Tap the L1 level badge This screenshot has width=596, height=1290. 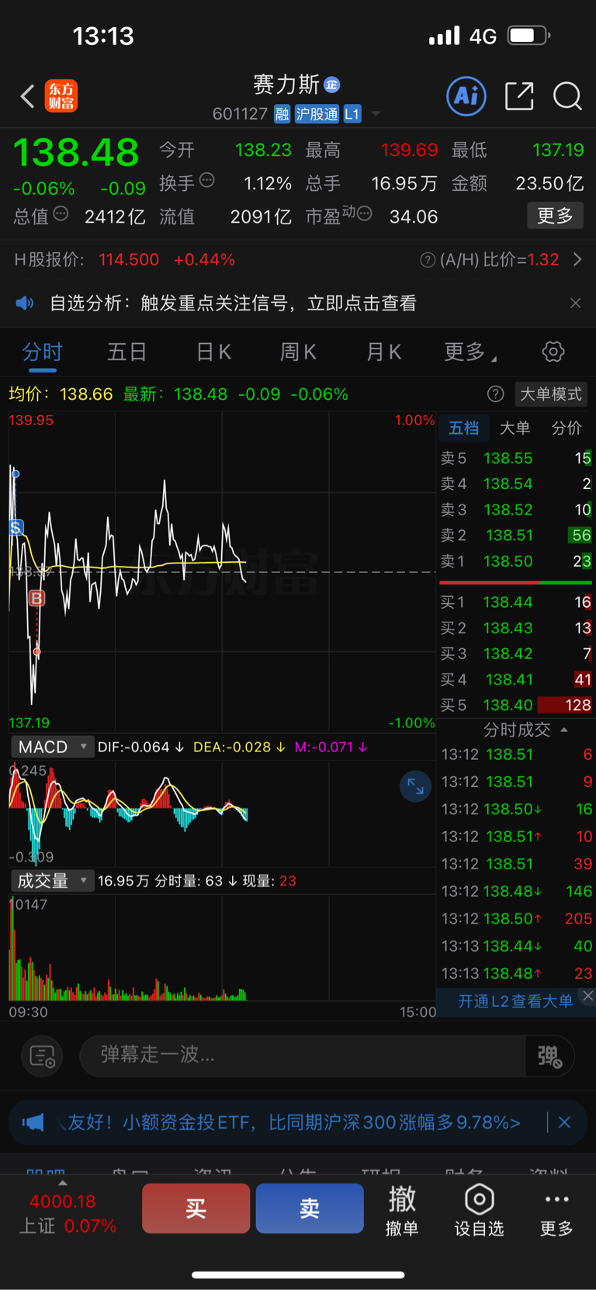coord(352,114)
